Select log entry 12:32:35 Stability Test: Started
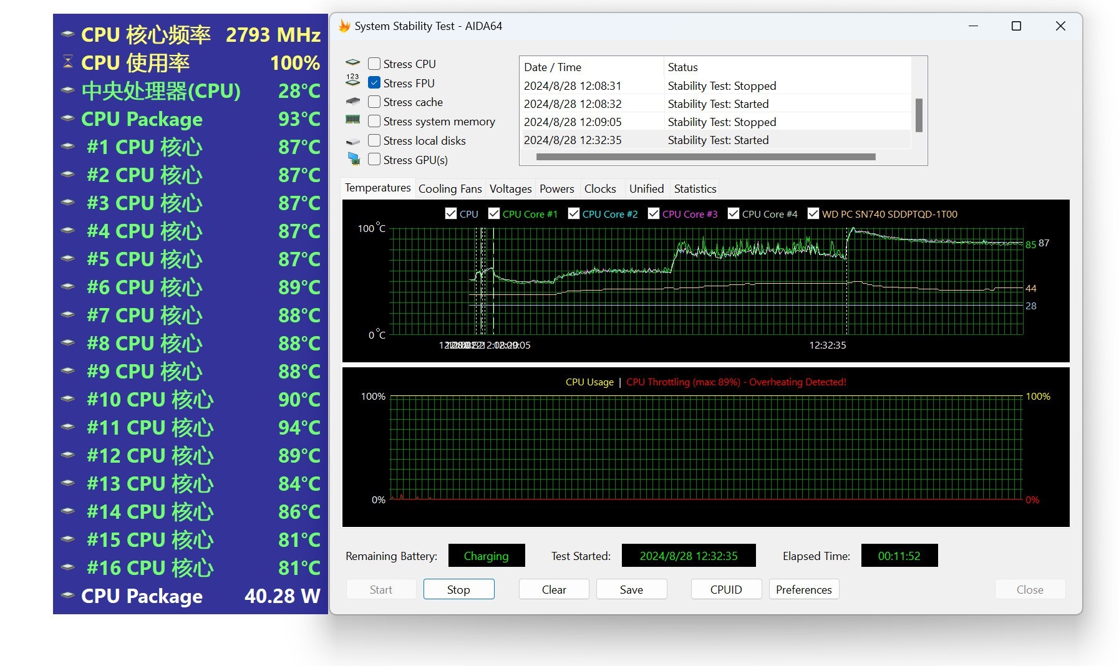This screenshot has height=666, width=1119. click(716, 140)
